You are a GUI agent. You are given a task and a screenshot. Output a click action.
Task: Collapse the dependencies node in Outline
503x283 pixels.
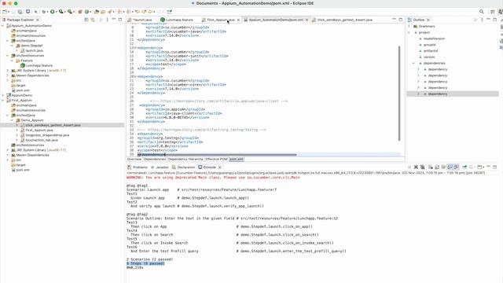[413, 63]
